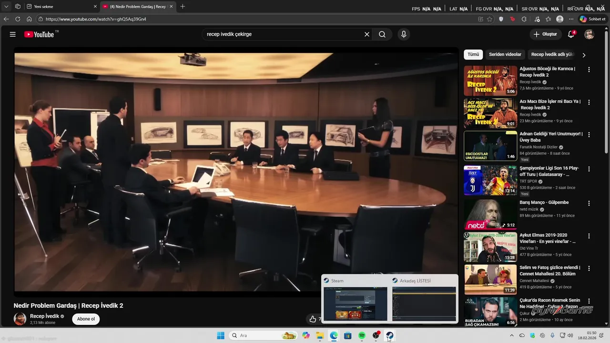
Task: Open options menu for Adnan Geldiği video
Action: click(589, 135)
